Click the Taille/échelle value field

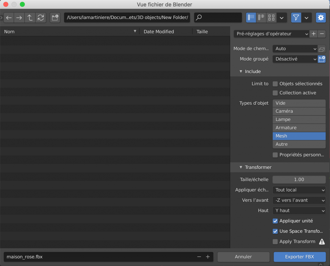[x=299, y=179]
